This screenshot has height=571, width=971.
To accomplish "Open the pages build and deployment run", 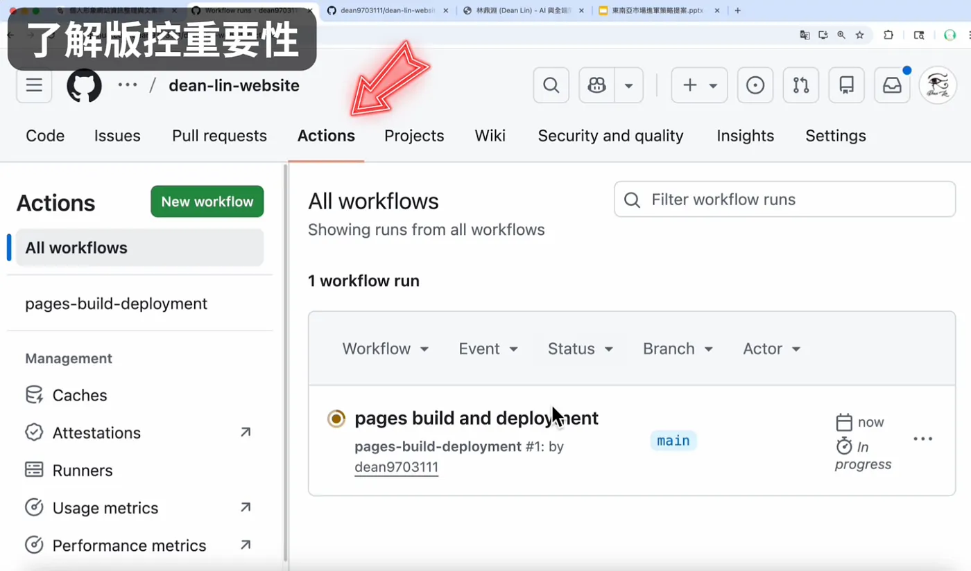I will pos(476,418).
